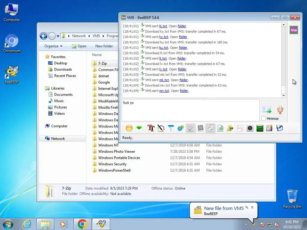Image resolution: width=307 pixels, height=230 pixels.
Task: Click the green down-arrow icon beside emoticons
Action: (x=139, y=128)
